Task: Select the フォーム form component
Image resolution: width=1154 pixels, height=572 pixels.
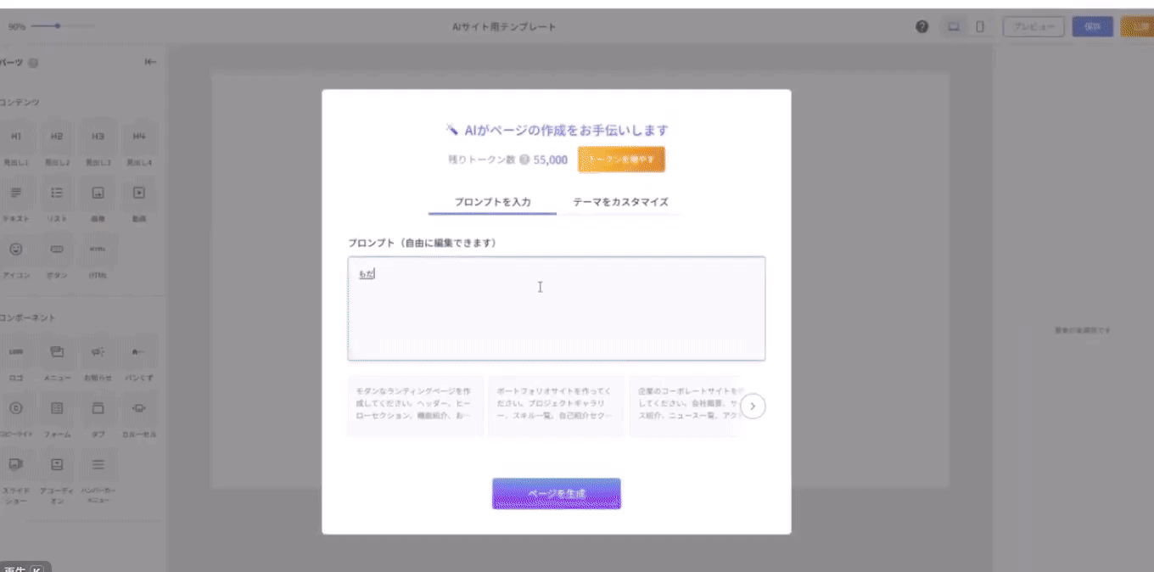Action: (x=57, y=408)
